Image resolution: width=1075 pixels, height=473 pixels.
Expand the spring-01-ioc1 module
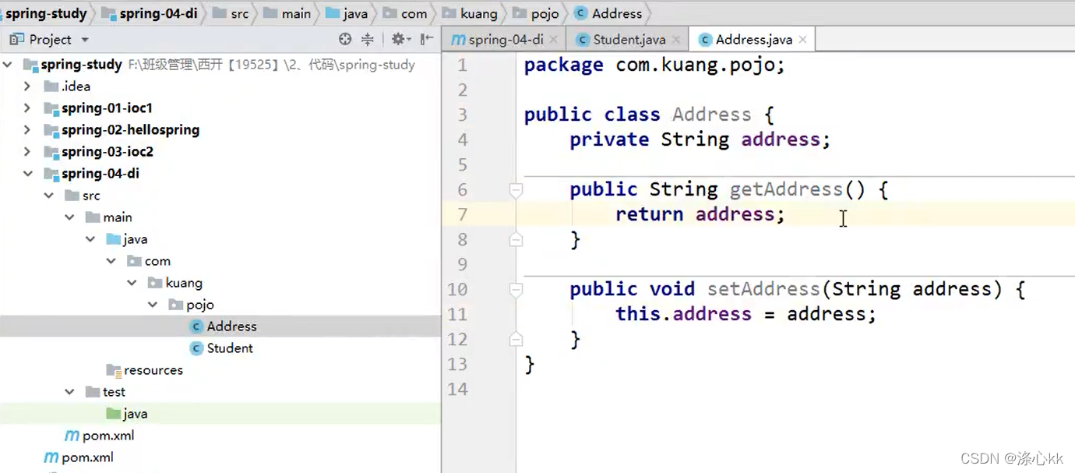click(x=27, y=108)
